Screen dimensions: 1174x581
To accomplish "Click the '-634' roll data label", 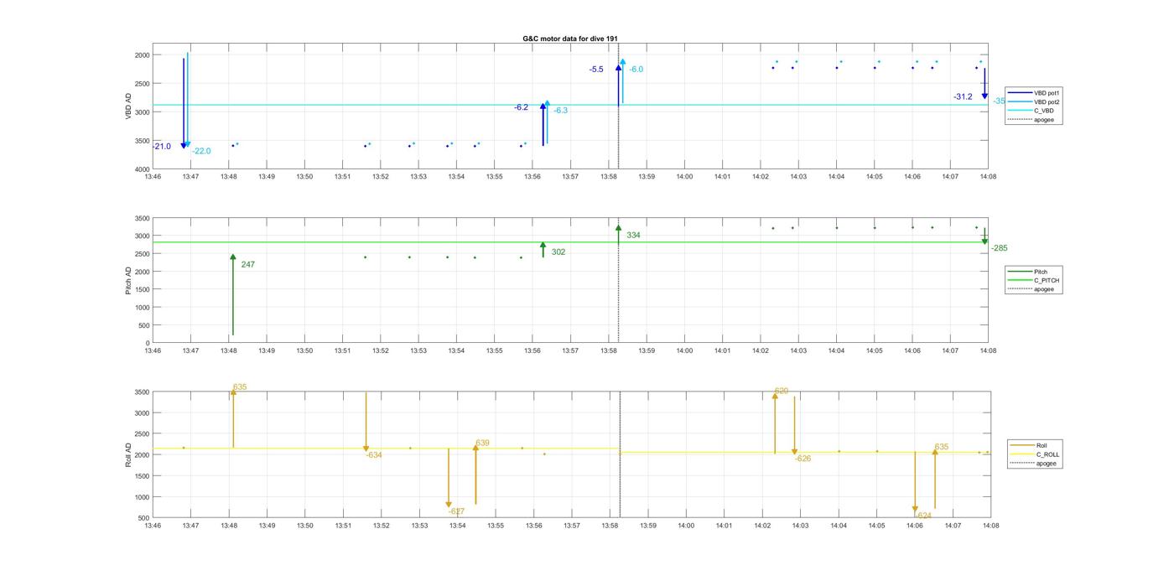I will [374, 455].
